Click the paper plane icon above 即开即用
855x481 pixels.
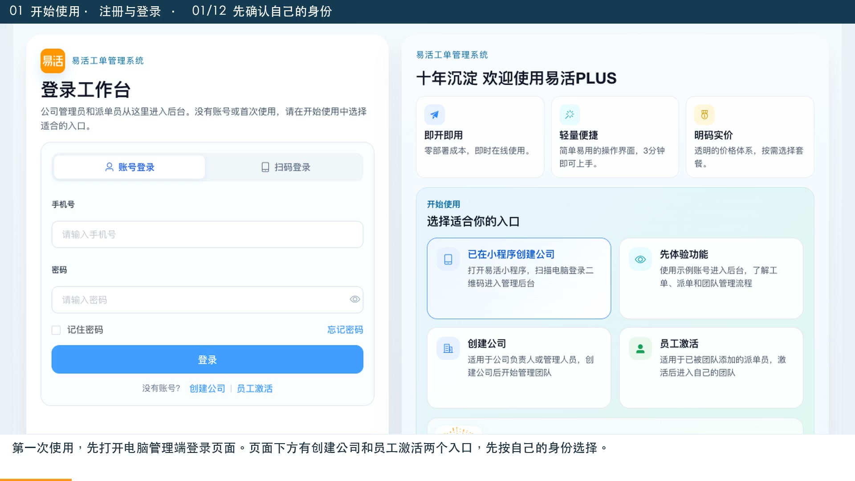pyautogui.click(x=435, y=115)
